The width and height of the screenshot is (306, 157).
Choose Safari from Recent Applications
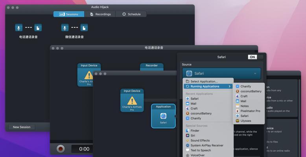[208, 99]
